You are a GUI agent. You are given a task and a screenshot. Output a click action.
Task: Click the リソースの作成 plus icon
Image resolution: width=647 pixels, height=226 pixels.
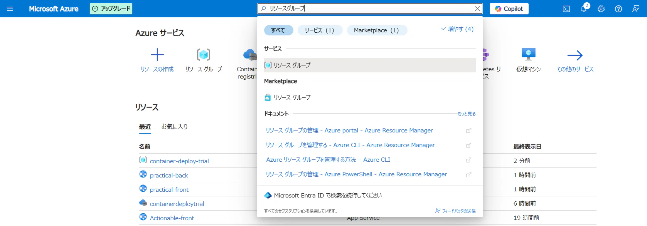click(x=157, y=55)
